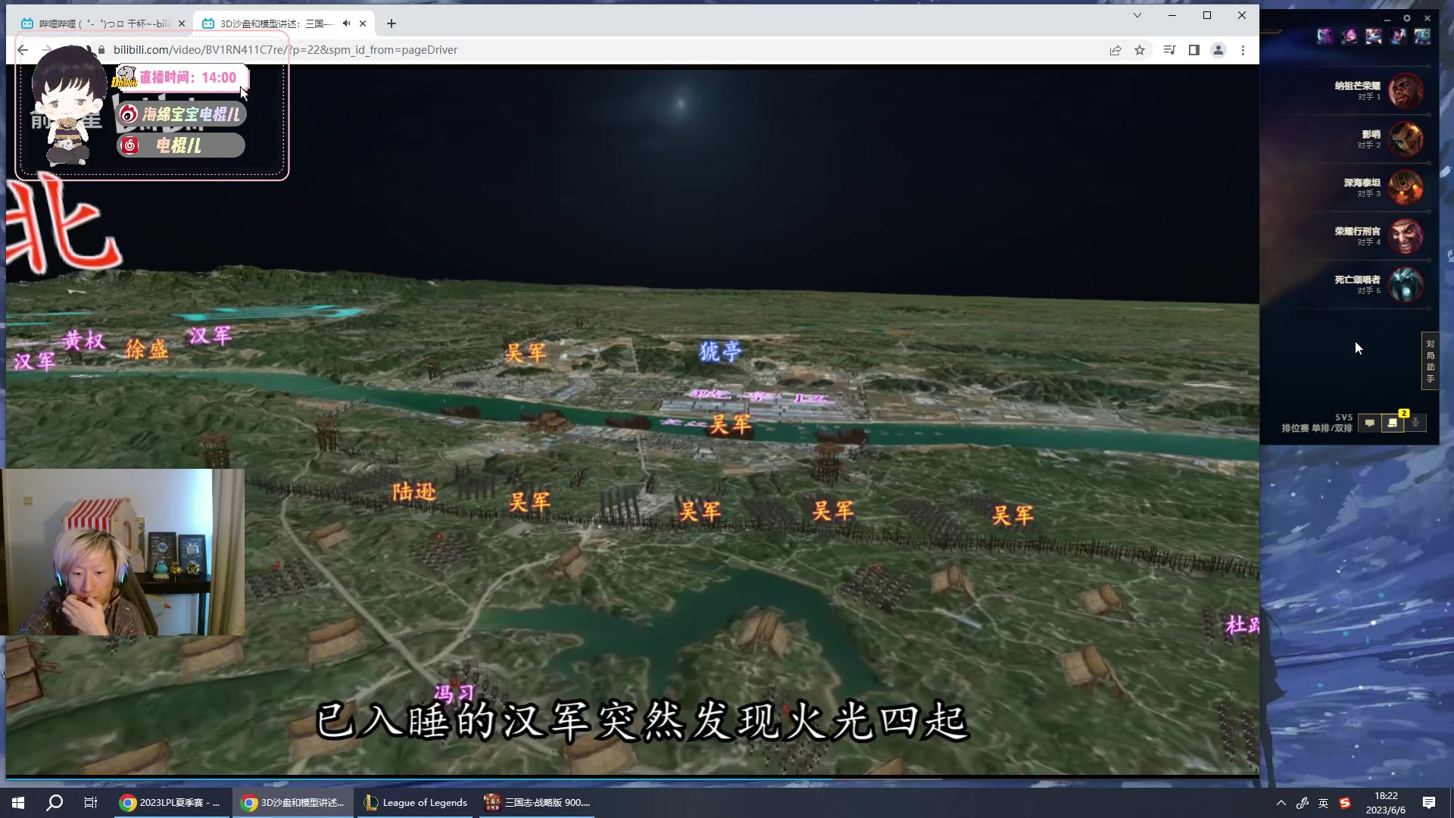The image size is (1454, 818).
Task: Open the League chat bubble icon
Action: 1369,423
